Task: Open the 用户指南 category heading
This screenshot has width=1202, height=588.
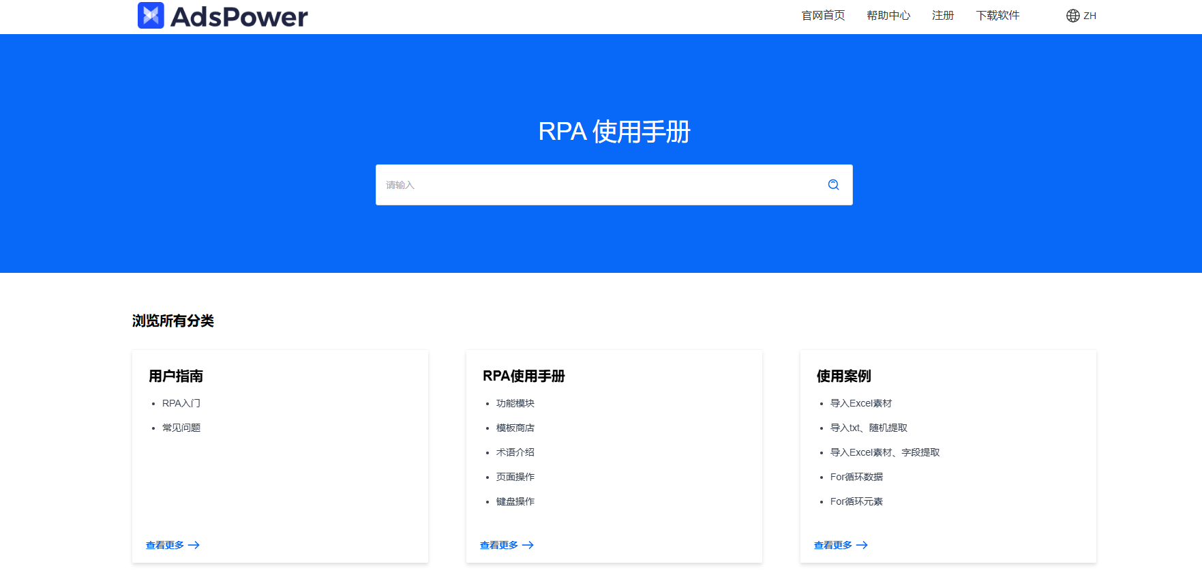Action: (x=176, y=376)
